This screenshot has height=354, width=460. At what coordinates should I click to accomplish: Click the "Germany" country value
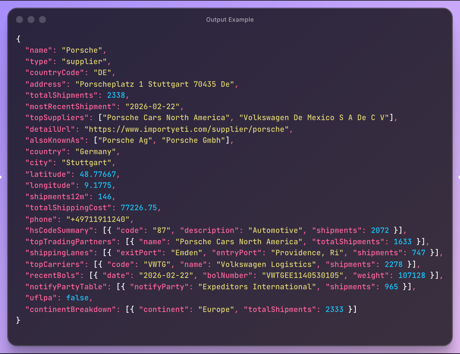click(96, 151)
